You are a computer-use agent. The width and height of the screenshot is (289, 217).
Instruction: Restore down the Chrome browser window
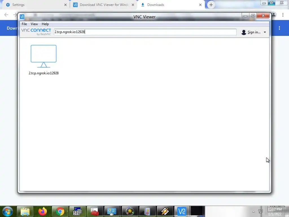point(272,3)
